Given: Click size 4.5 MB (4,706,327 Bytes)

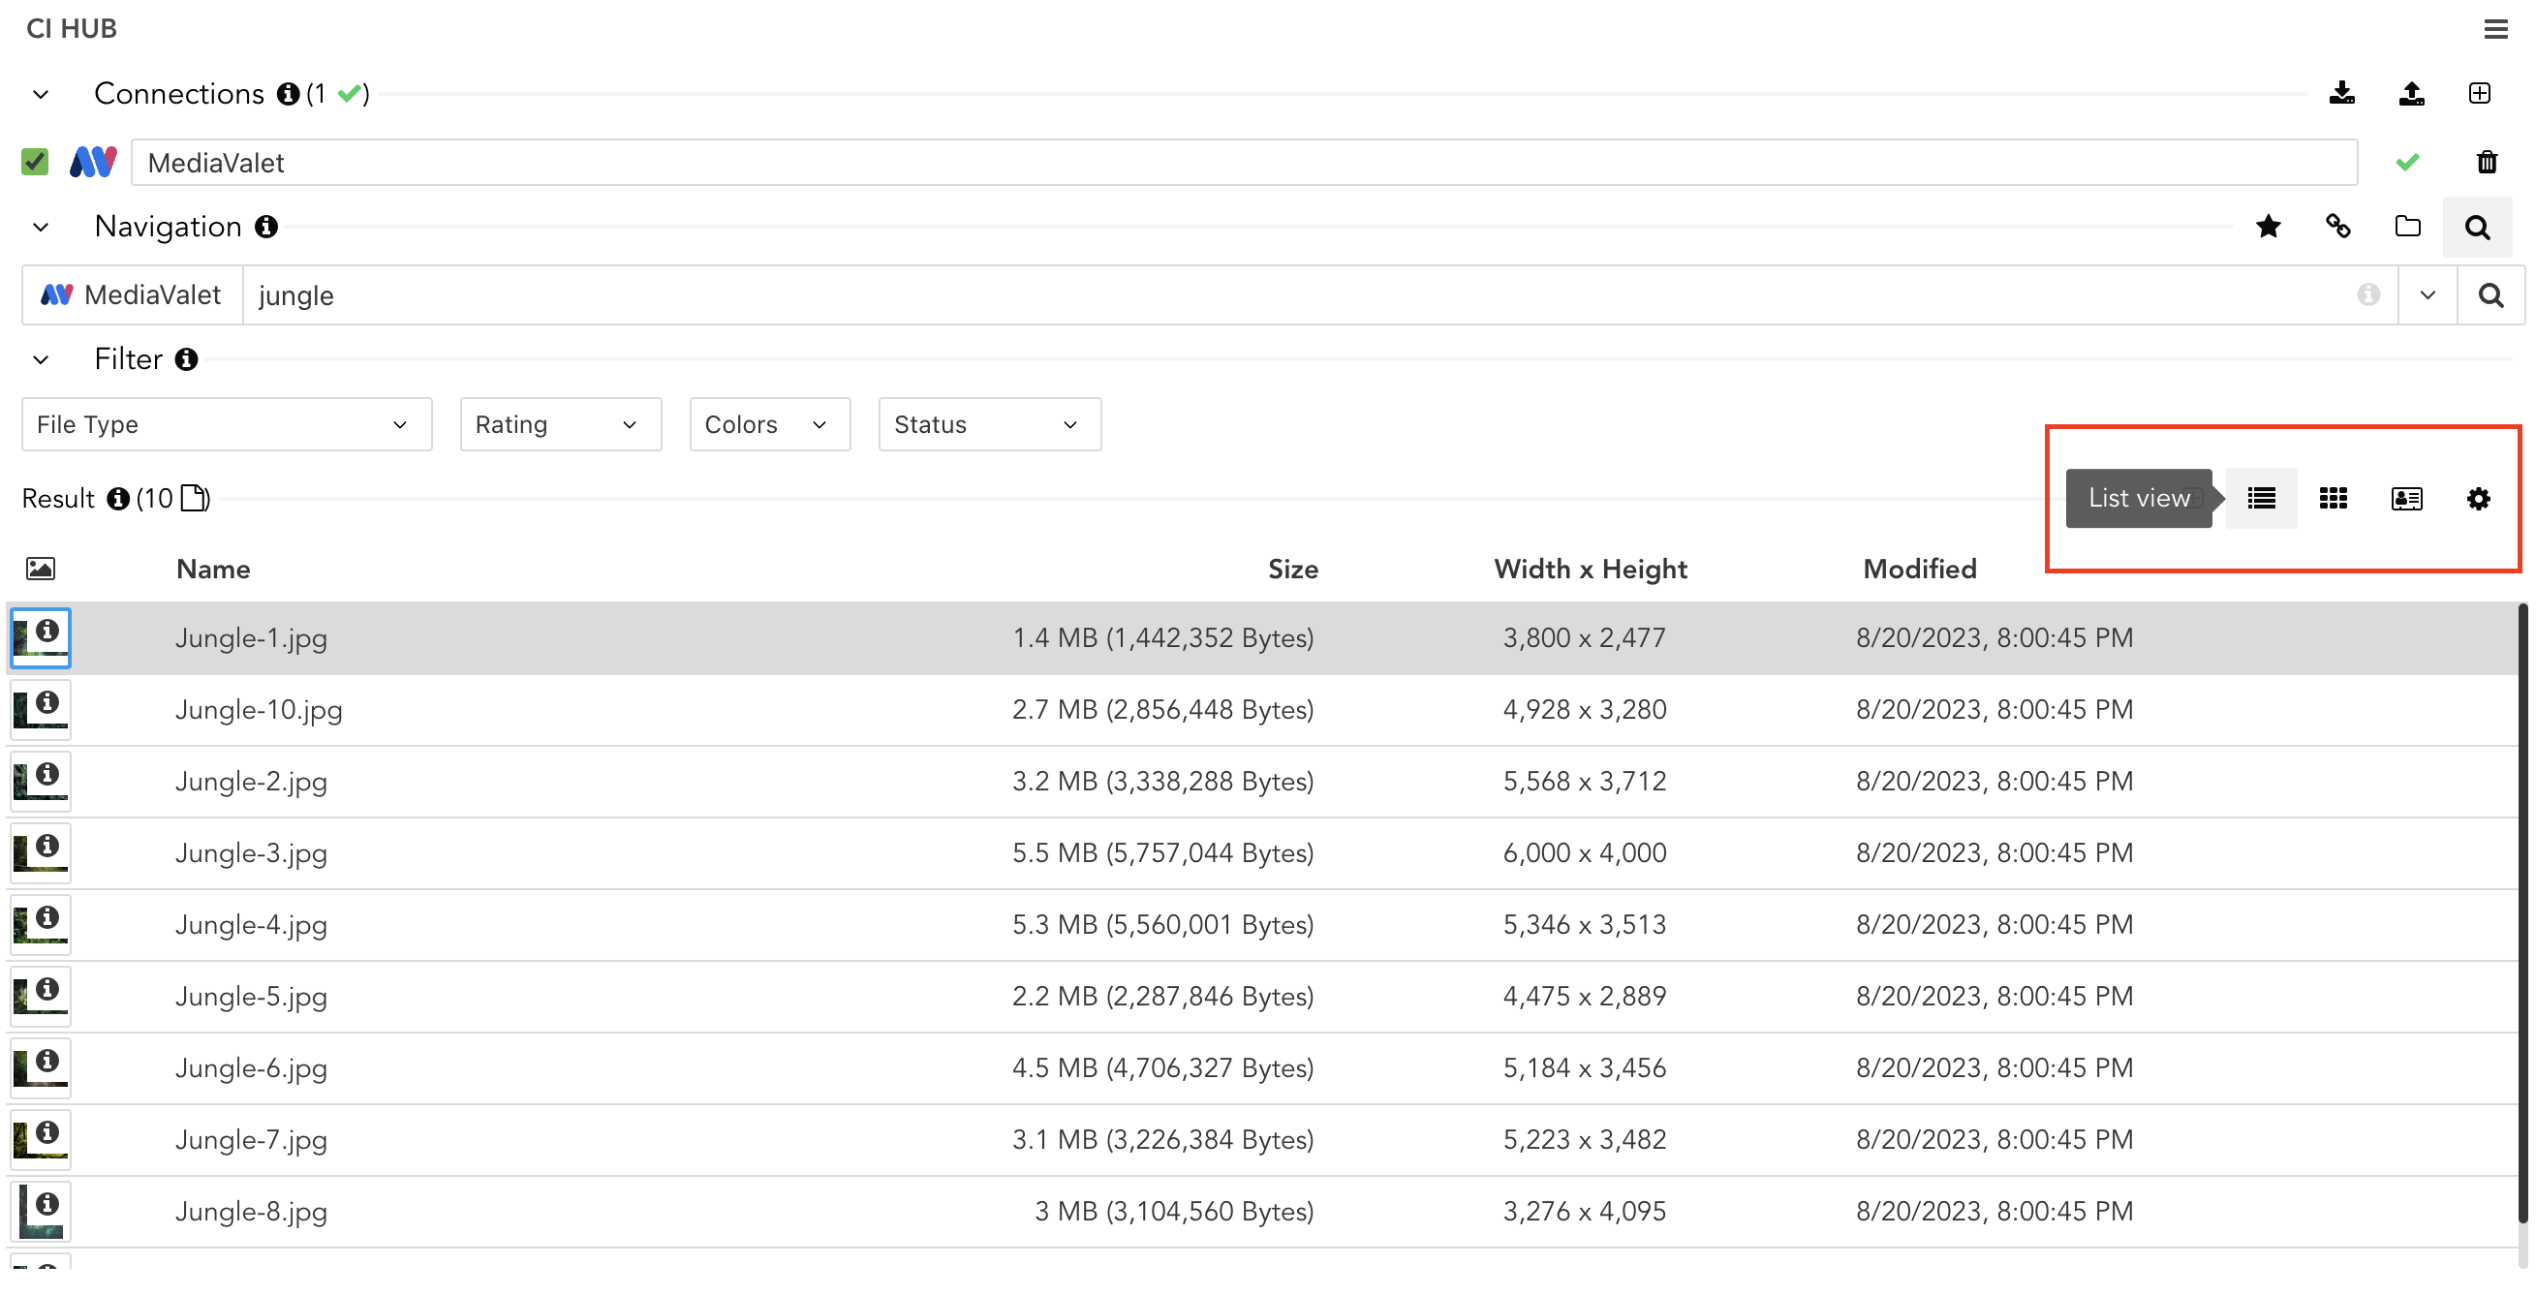Looking at the screenshot, I should [x=1162, y=1067].
